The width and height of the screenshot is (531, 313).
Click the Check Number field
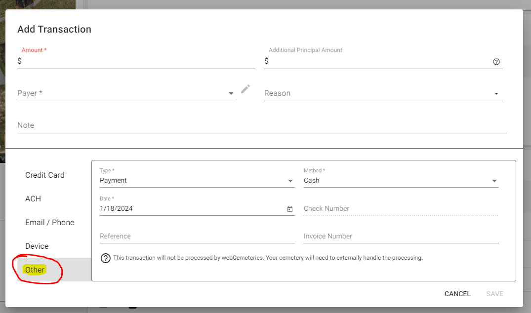[x=401, y=209]
